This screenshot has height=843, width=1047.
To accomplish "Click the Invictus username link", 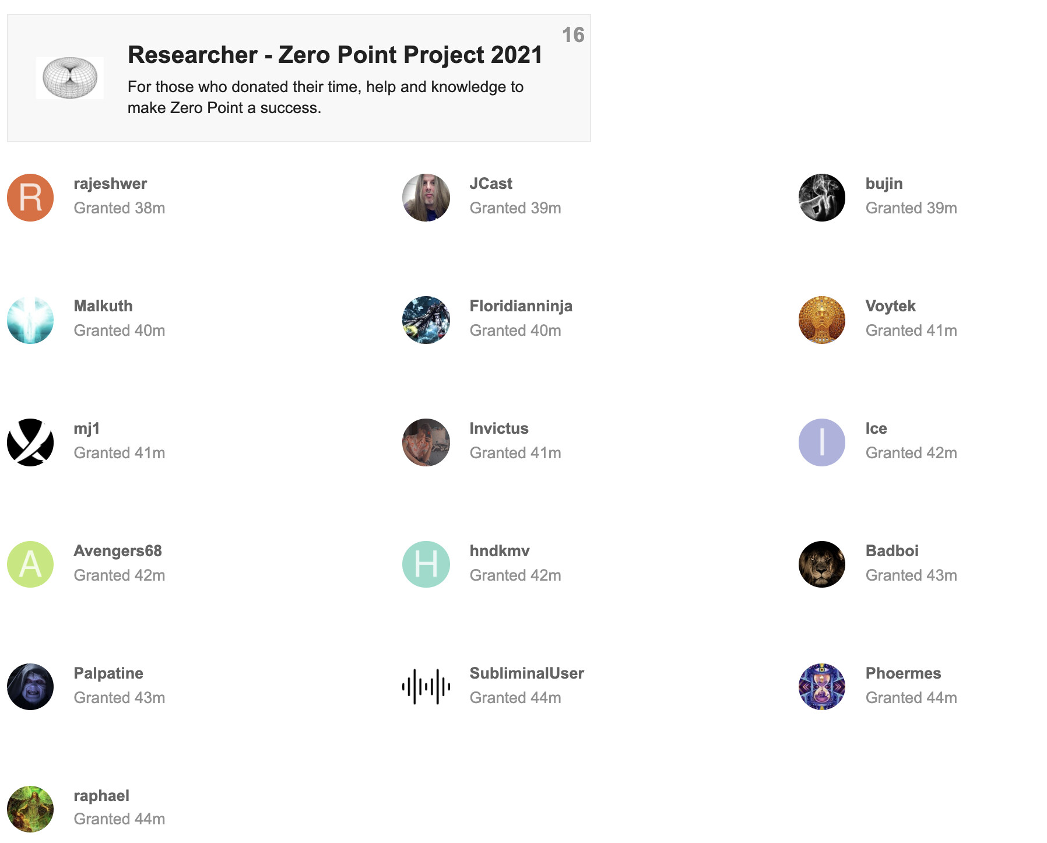I will [x=499, y=428].
